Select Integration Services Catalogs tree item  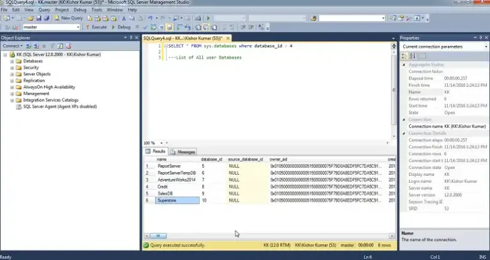pyautogui.click(x=50, y=100)
